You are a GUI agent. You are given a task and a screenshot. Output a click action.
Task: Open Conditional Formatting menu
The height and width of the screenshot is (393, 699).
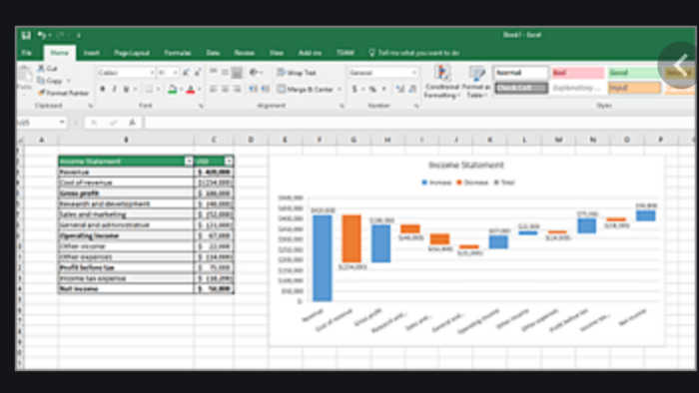441,82
